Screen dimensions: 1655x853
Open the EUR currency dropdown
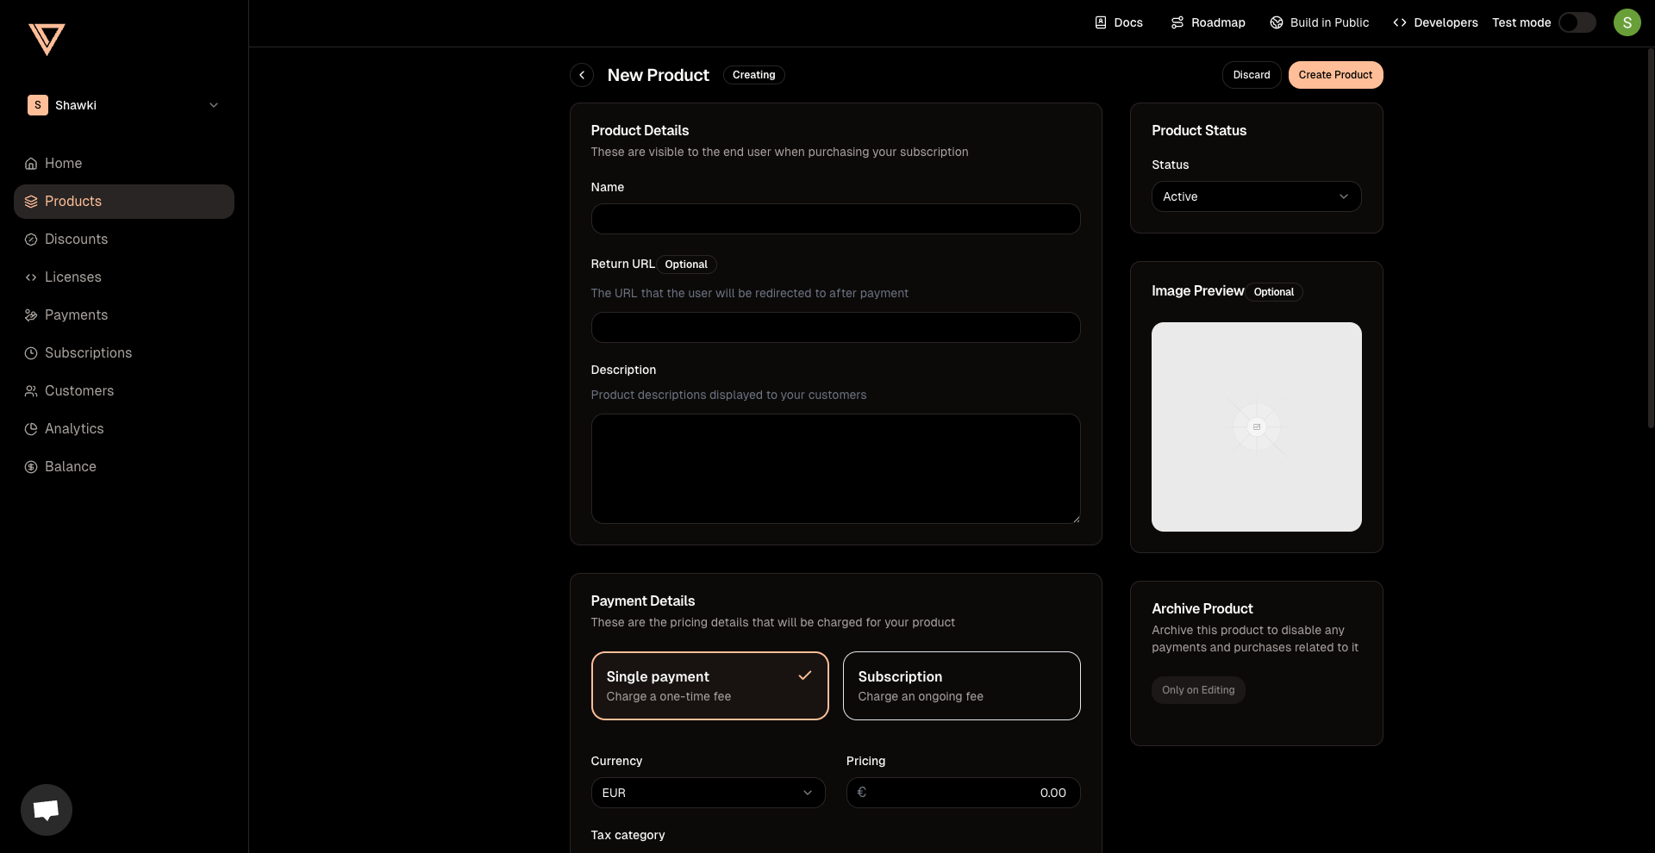point(708,793)
